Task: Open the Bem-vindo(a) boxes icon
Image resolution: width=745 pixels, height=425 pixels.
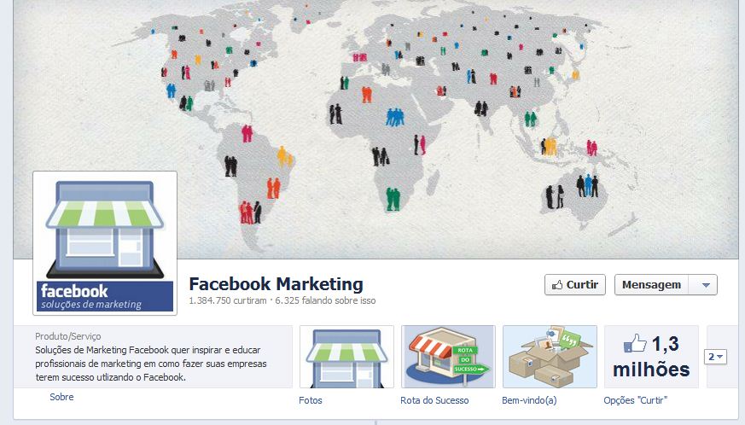Action: [x=550, y=357]
